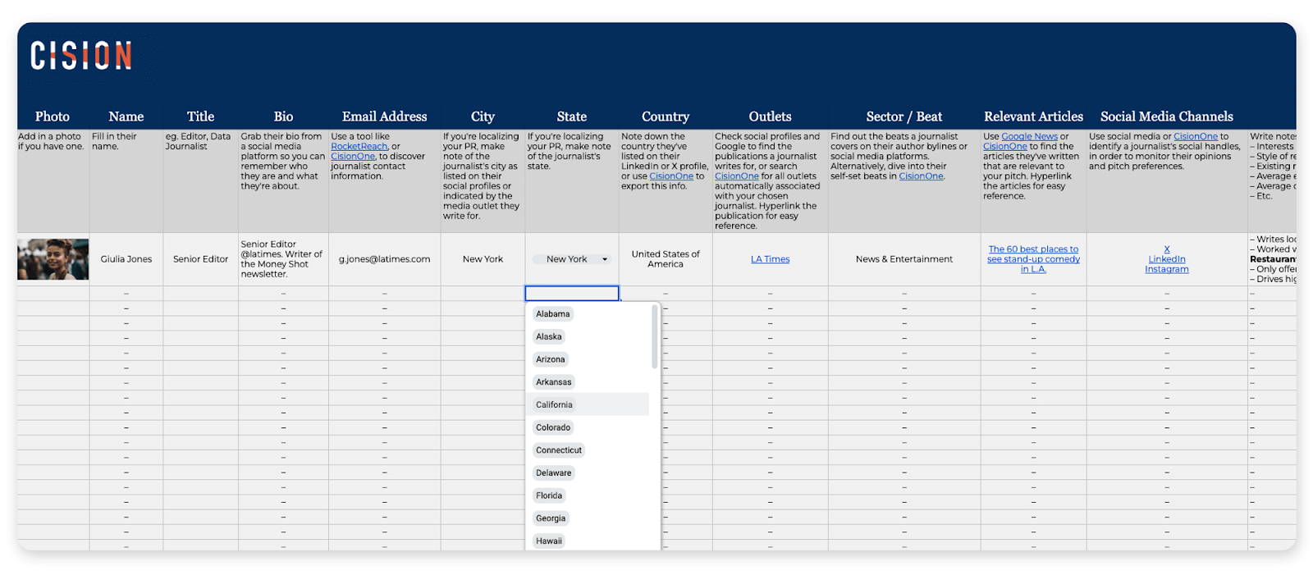Click the Title column header
The height and width of the screenshot is (575, 1313).
[x=200, y=116]
